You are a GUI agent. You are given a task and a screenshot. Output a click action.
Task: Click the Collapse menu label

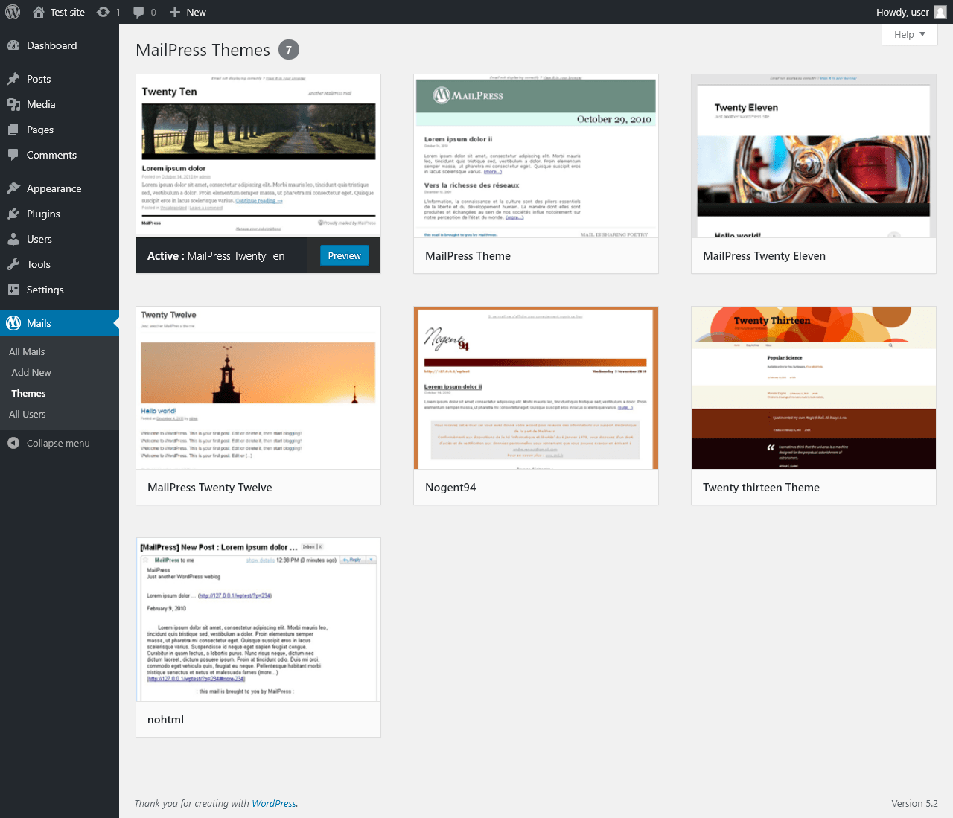click(58, 443)
